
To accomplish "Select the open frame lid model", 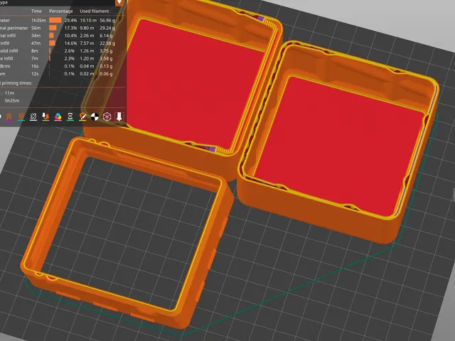I will (x=127, y=232).
